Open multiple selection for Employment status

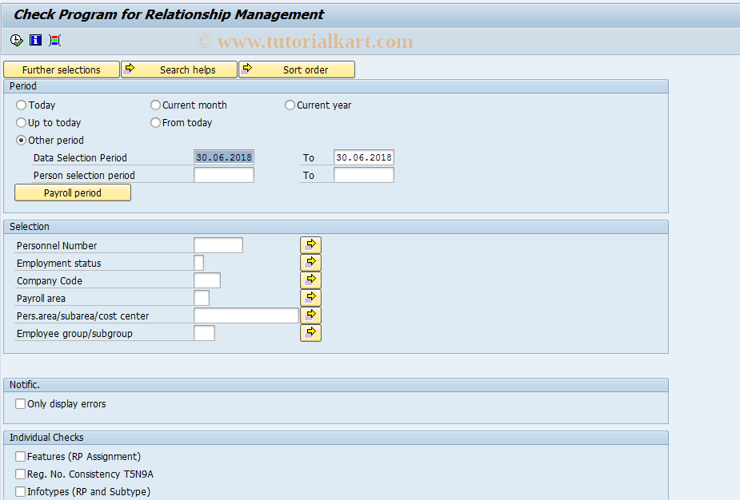[310, 262]
